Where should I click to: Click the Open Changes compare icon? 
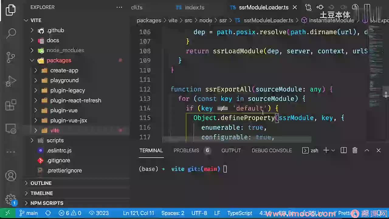coord(308,7)
